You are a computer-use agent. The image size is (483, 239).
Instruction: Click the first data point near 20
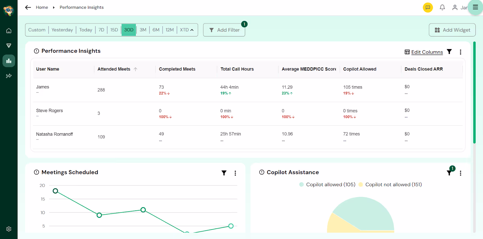[x=55, y=191]
